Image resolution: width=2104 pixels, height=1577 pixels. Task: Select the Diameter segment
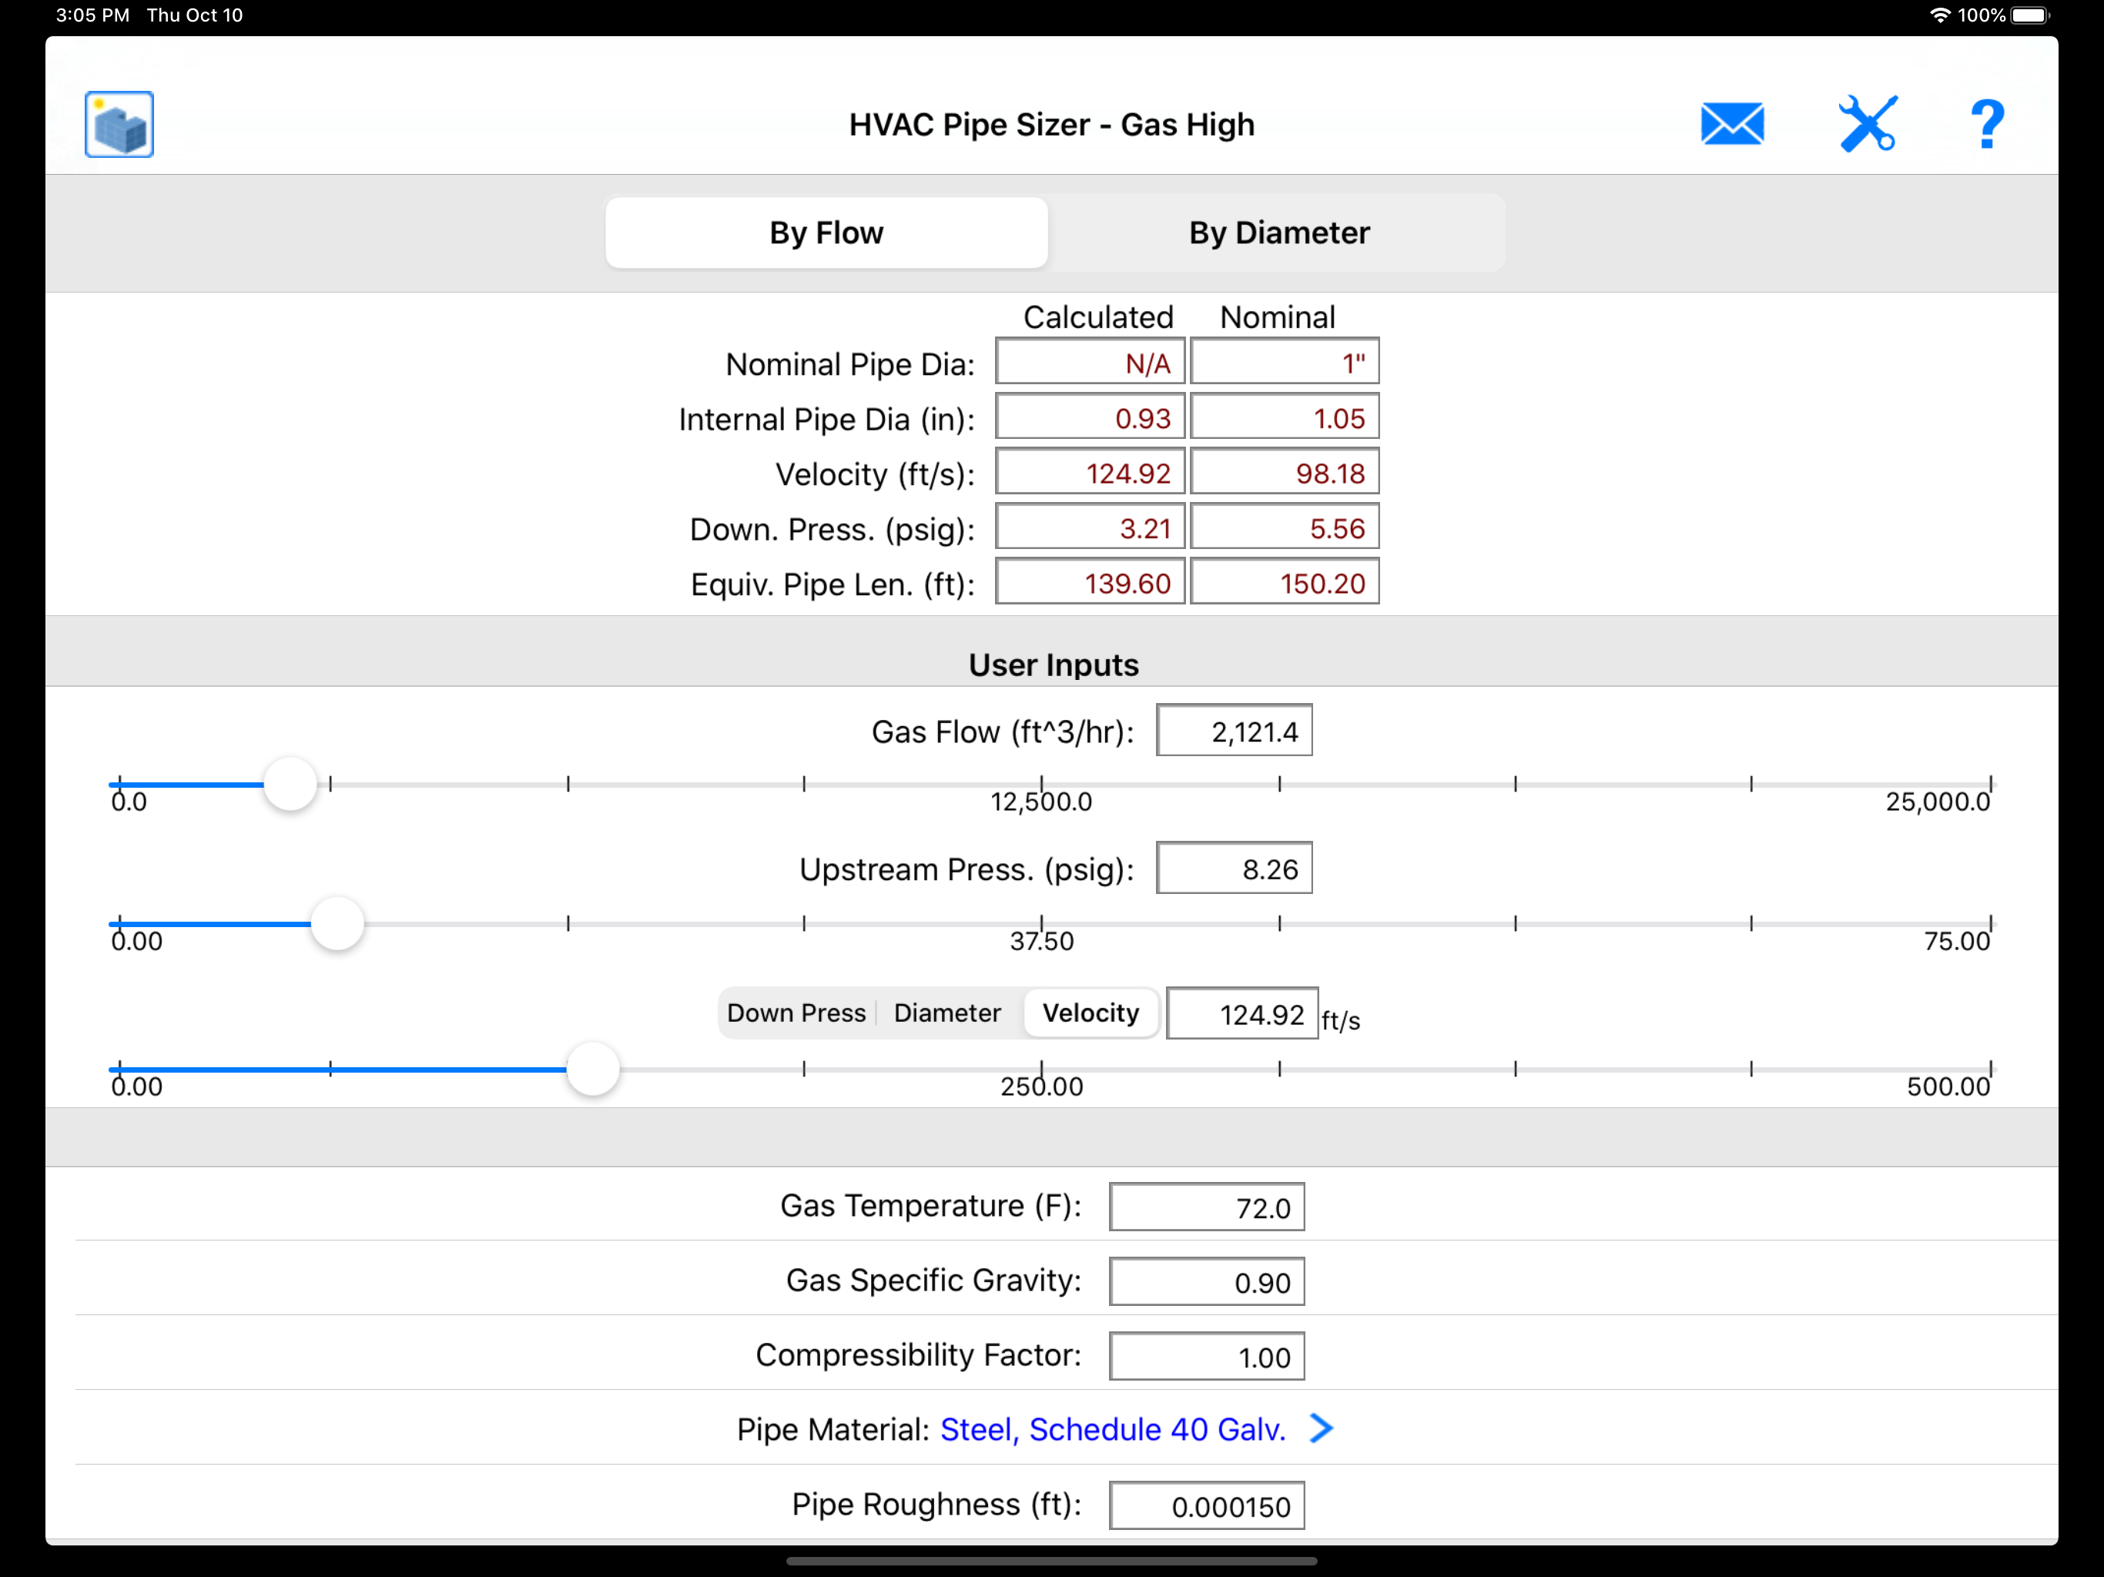coord(947,1013)
